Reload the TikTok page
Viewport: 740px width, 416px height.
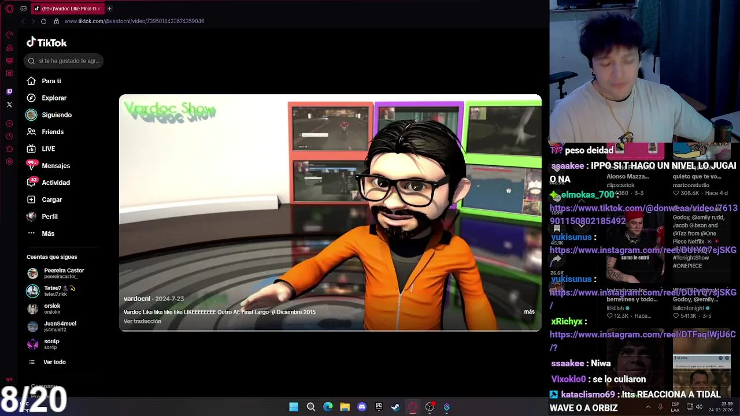pyautogui.click(x=43, y=21)
